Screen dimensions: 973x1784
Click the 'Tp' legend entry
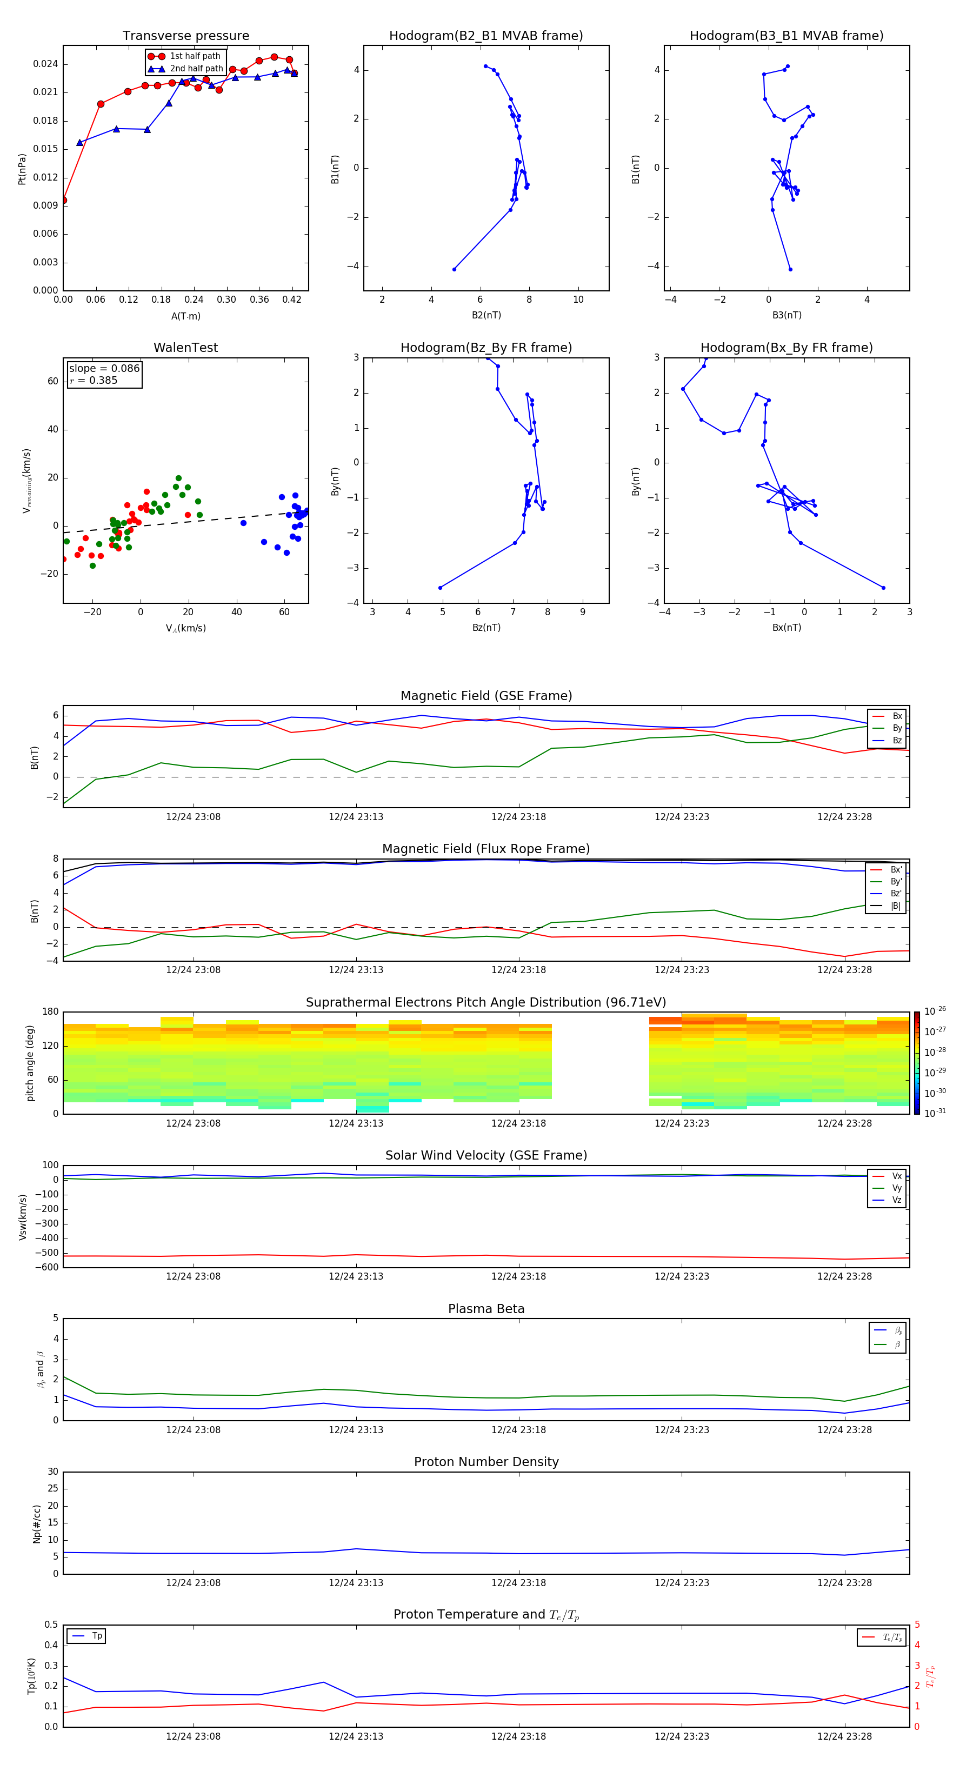click(86, 1636)
